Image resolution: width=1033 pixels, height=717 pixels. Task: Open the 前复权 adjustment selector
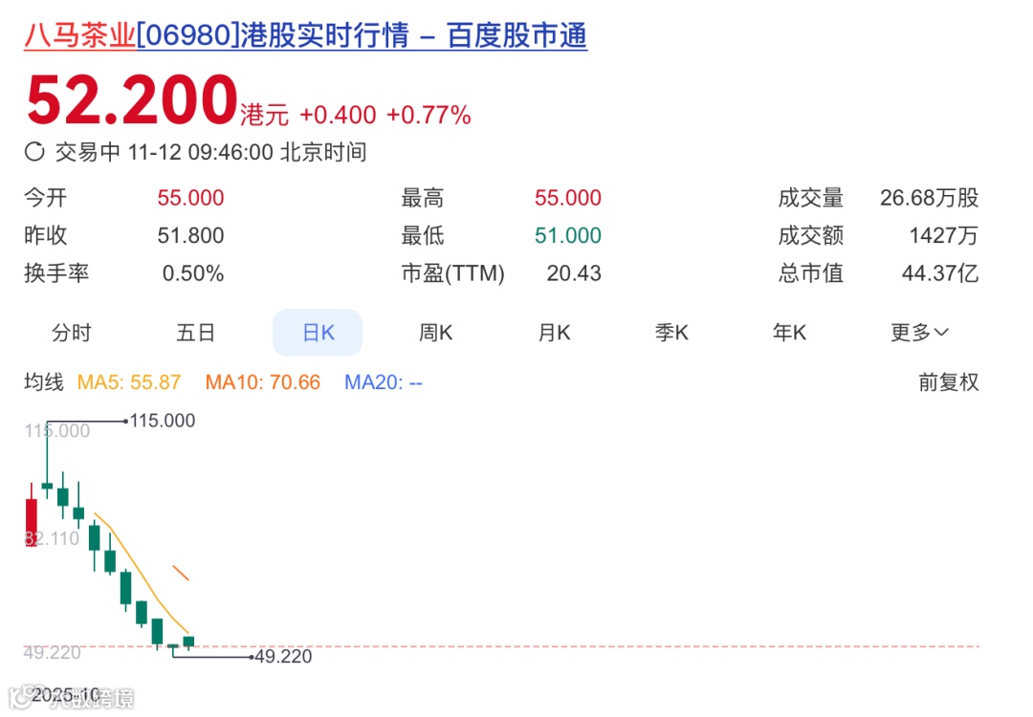pos(949,381)
